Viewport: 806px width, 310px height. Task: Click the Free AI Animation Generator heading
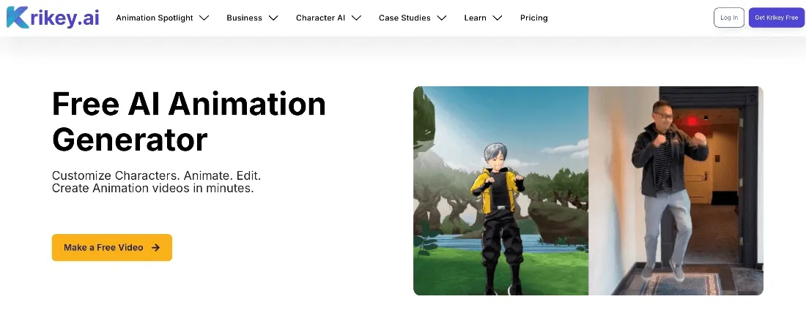pyautogui.click(x=188, y=121)
